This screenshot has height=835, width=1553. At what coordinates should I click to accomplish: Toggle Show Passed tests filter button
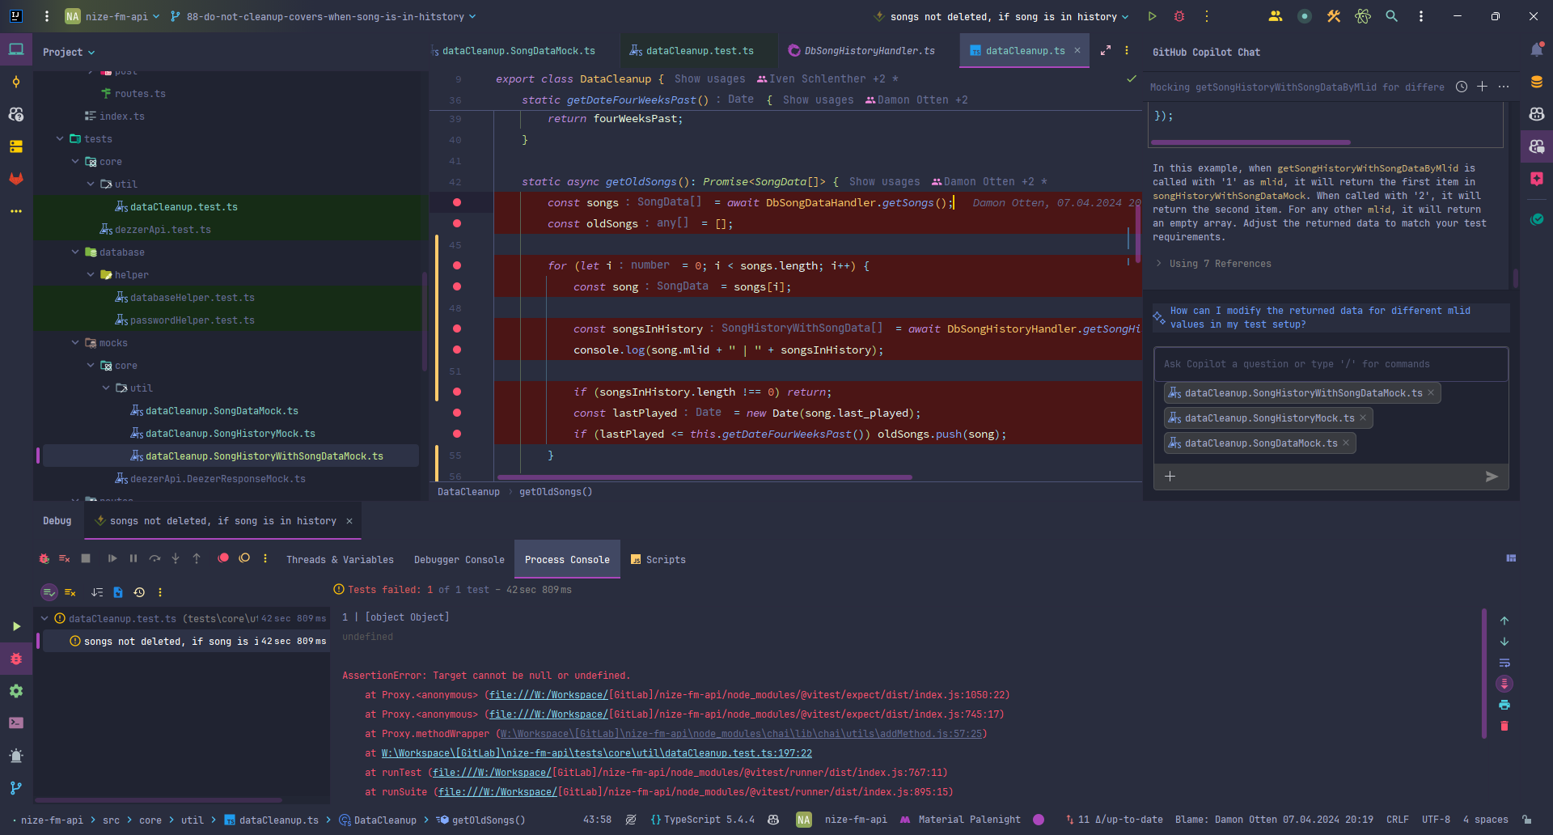tap(49, 592)
